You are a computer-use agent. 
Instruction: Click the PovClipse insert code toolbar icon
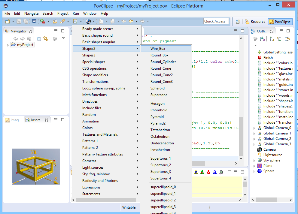coord(75,21)
